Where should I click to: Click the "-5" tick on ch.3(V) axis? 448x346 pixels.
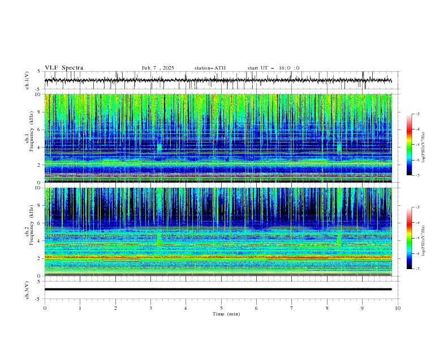point(38,299)
